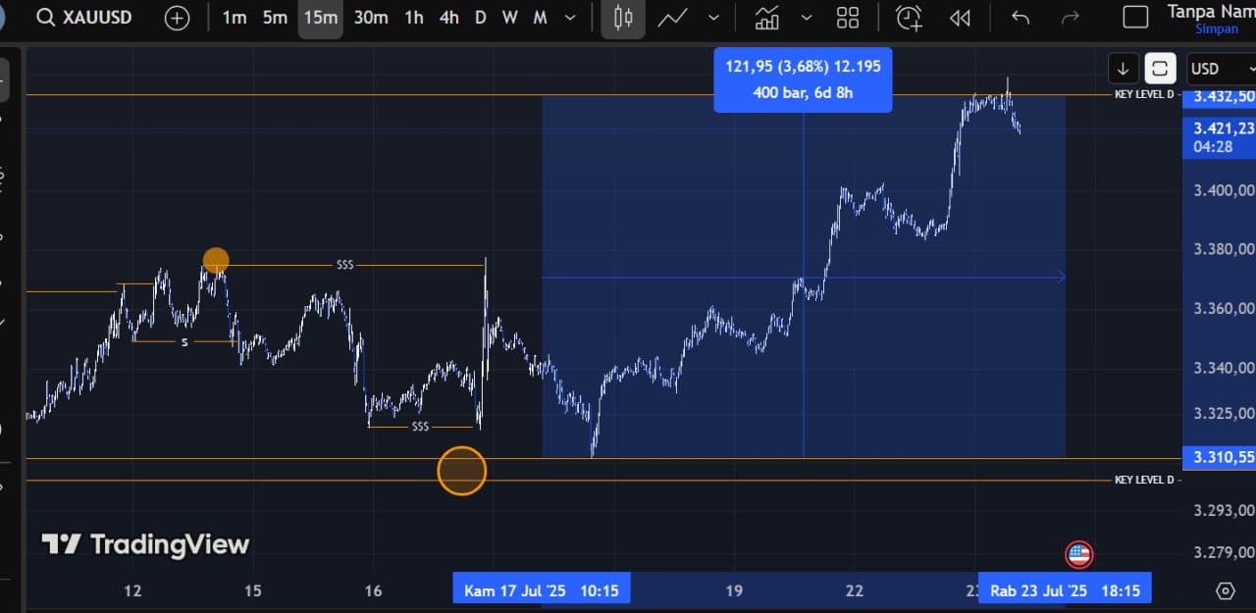Click the Simpan save link
This screenshot has height=613, width=1256.
(x=1216, y=29)
